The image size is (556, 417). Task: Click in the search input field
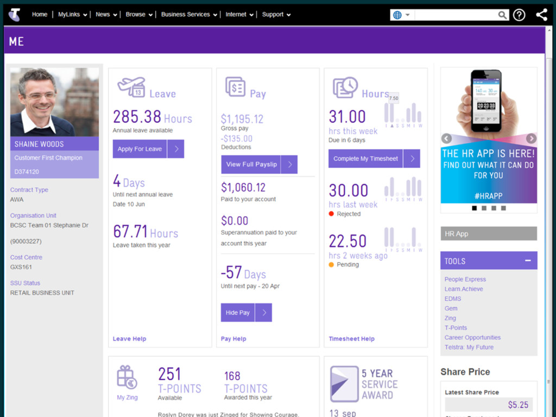(456, 15)
